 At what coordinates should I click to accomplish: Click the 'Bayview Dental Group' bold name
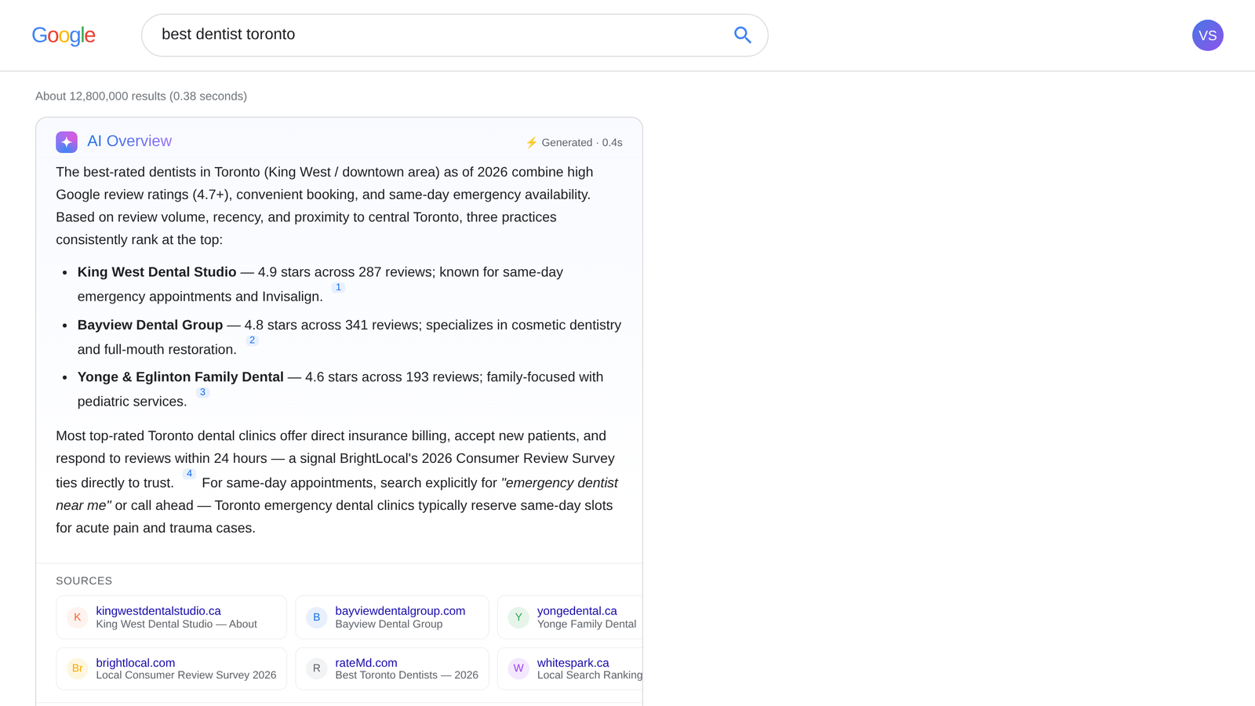tap(150, 325)
